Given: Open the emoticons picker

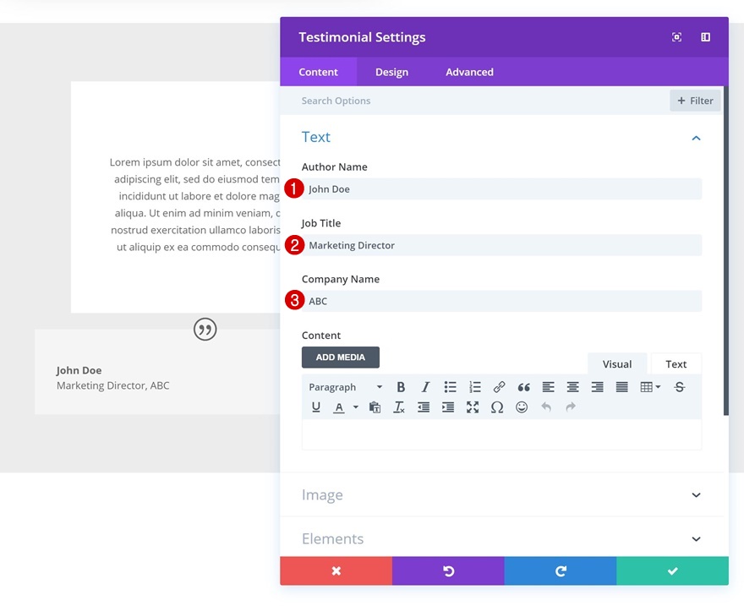Looking at the screenshot, I should pyautogui.click(x=522, y=407).
